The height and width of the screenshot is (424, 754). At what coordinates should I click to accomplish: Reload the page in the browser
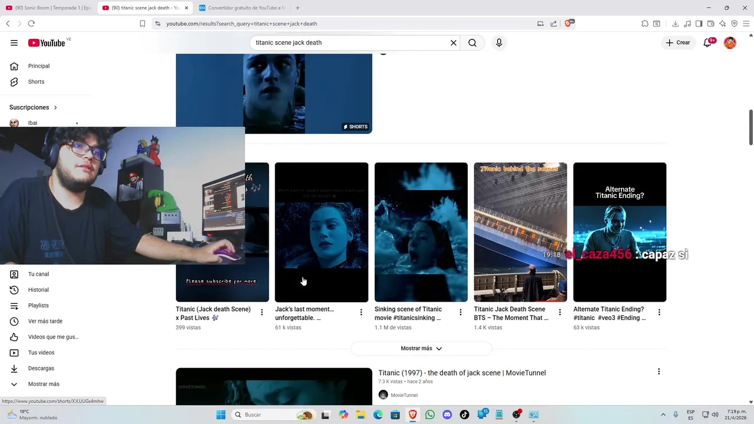(31, 24)
